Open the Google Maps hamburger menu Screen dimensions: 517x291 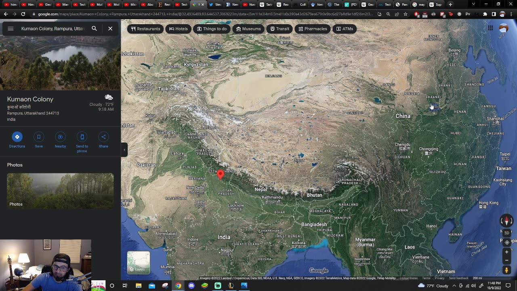point(11,29)
